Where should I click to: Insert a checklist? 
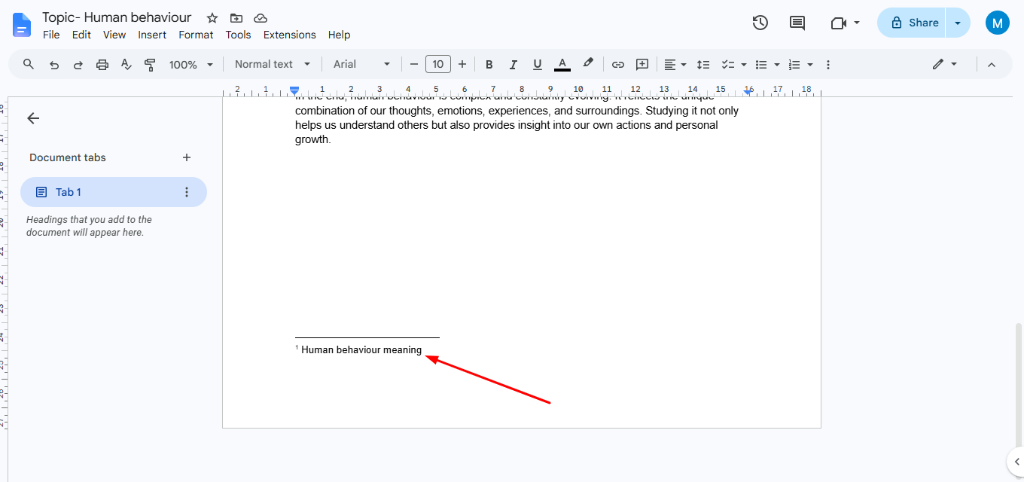pos(728,65)
